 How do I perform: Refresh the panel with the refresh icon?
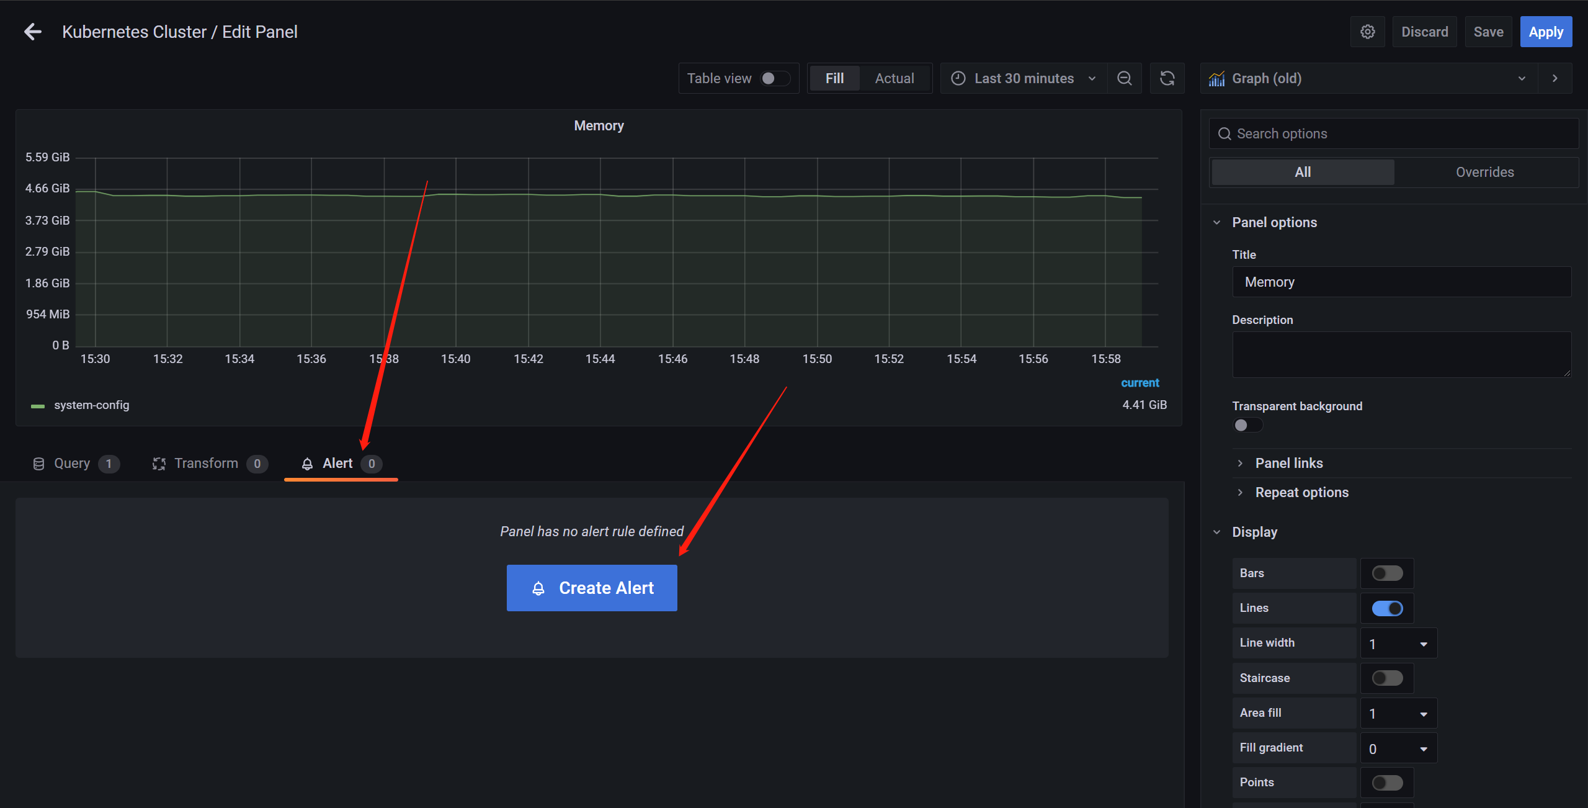coord(1167,78)
